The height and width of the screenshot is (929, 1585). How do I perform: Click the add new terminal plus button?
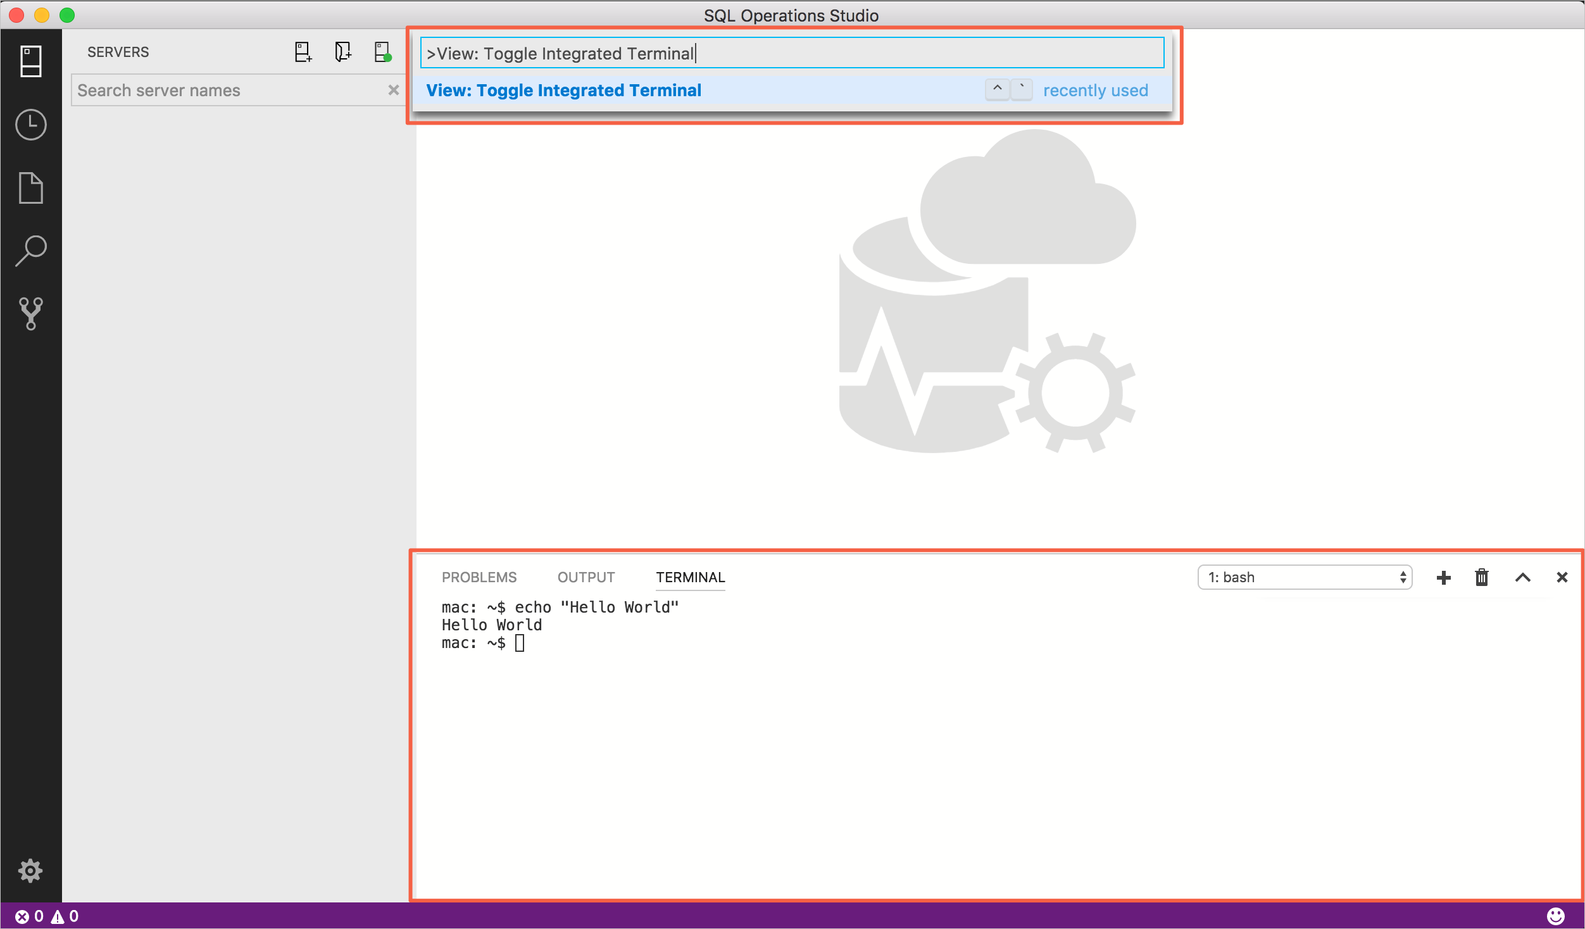click(x=1441, y=577)
